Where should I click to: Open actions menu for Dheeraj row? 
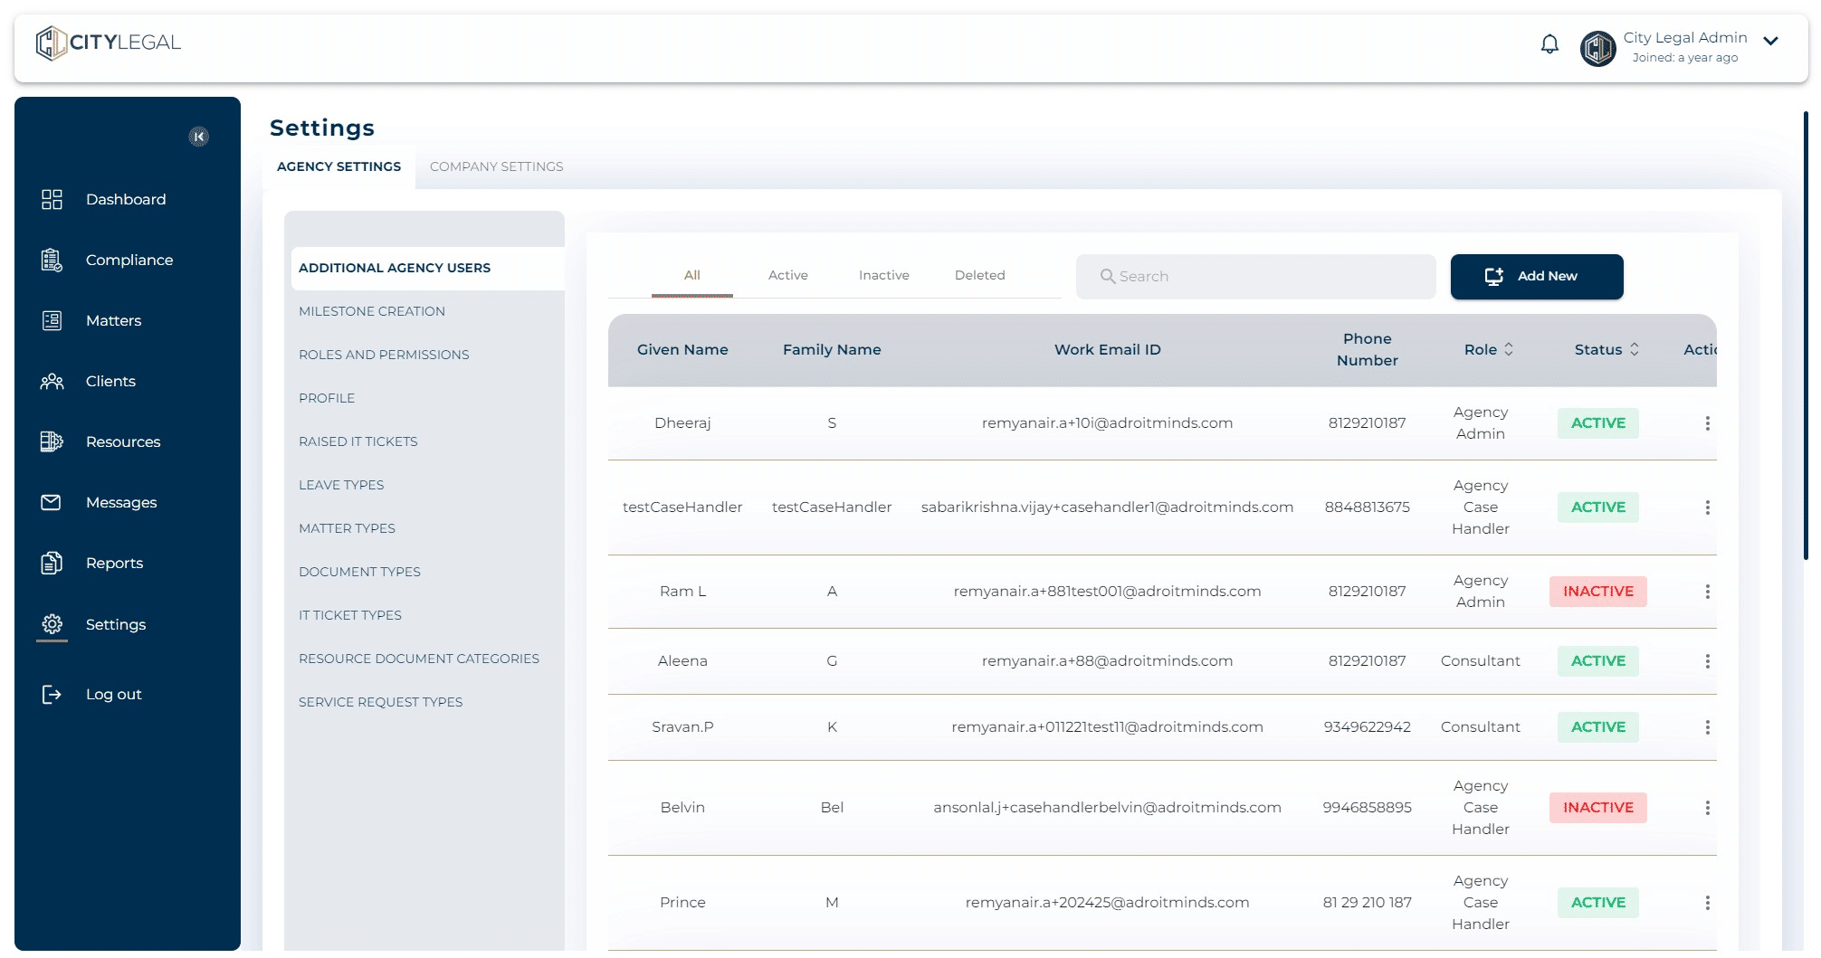click(x=1707, y=423)
